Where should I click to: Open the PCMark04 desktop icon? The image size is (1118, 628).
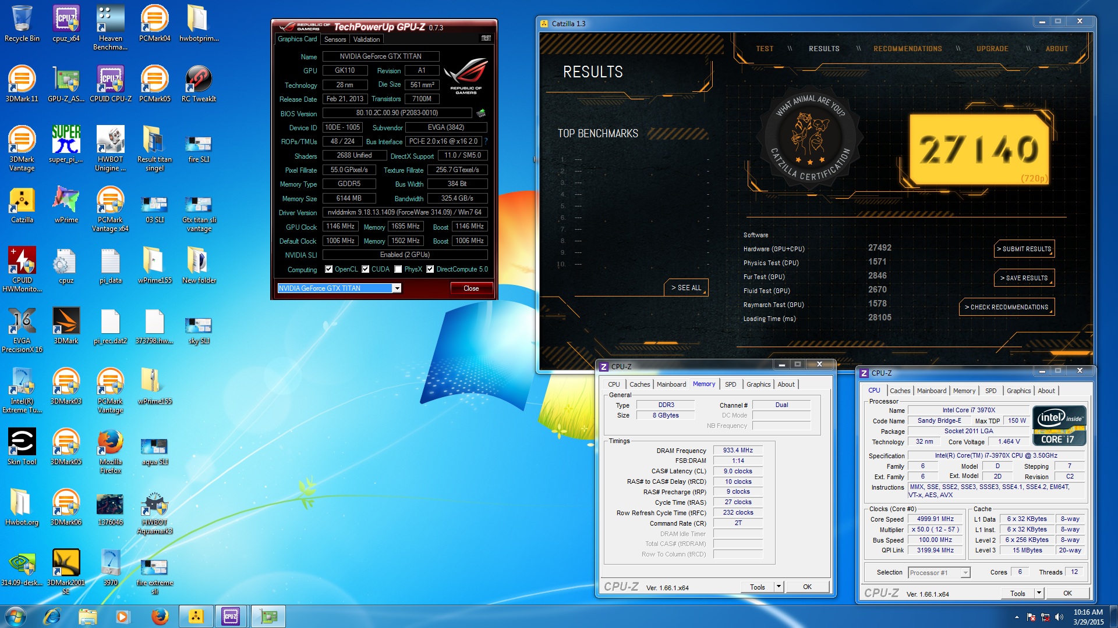click(154, 24)
